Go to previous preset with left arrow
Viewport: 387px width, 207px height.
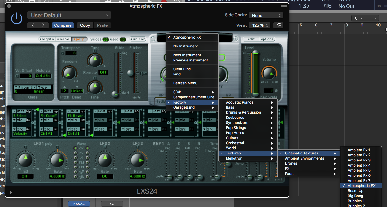click(33, 25)
